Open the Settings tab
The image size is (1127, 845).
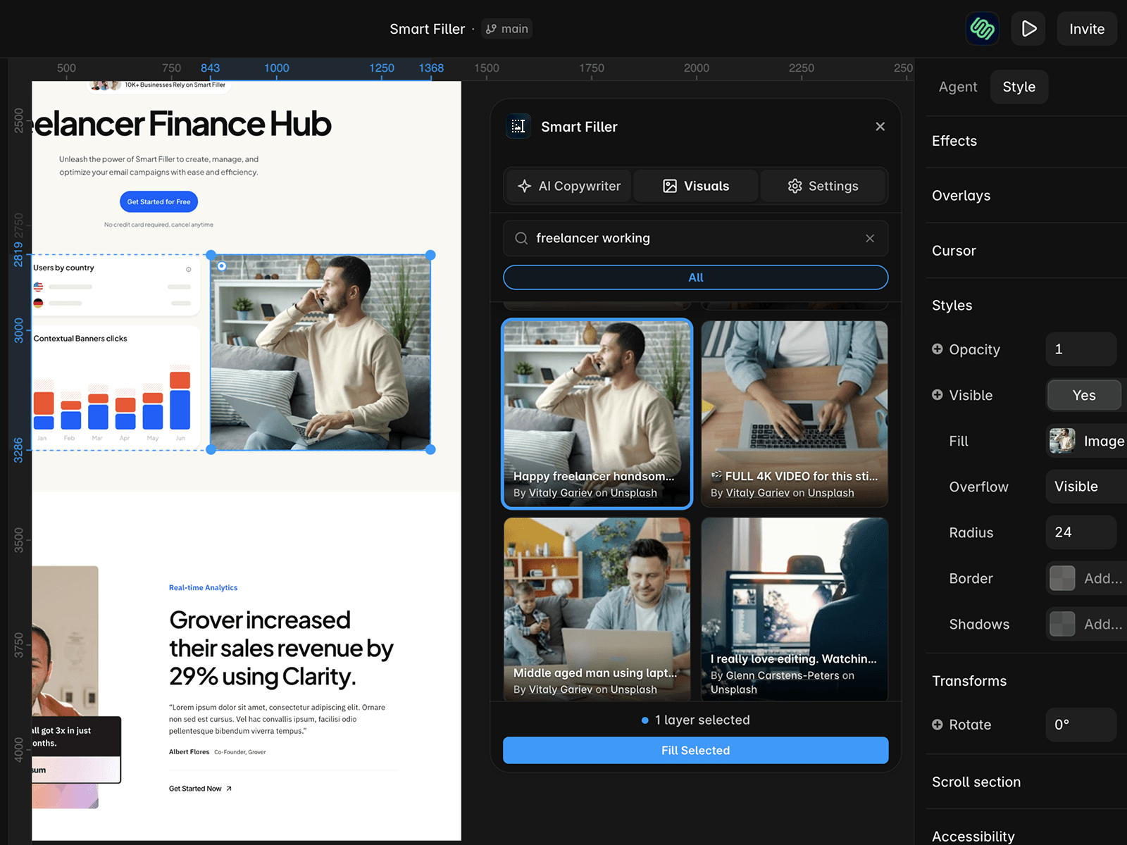click(823, 186)
